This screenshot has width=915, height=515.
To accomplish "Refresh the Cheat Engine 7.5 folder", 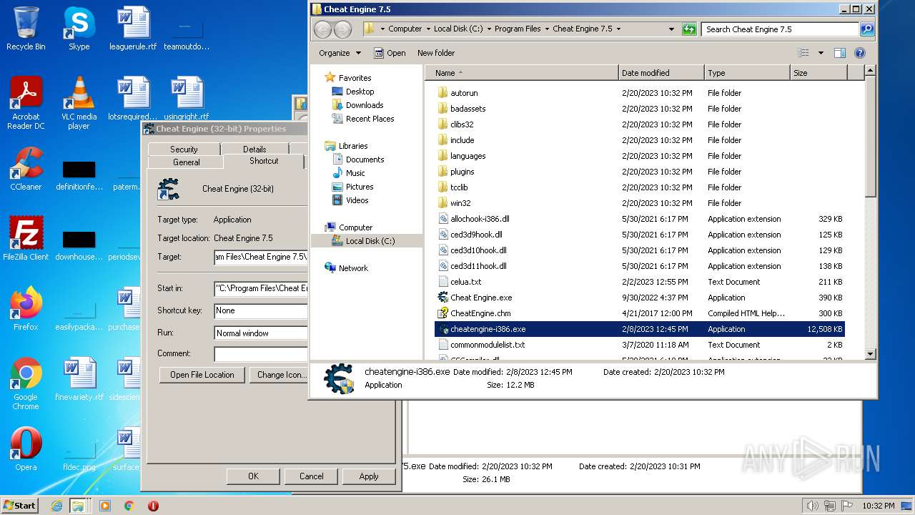I will [689, 29].
